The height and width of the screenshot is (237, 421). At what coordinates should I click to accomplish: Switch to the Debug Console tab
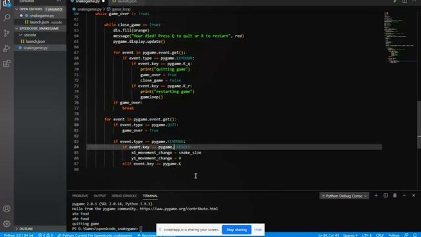(124, 196)
